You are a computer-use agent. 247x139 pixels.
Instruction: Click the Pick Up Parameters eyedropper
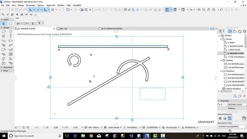point(20,10)
